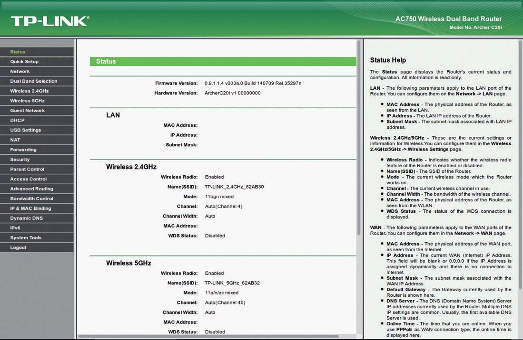Click the 'Status Help' heading
The image size is (523, 340).
click(388, 60)
